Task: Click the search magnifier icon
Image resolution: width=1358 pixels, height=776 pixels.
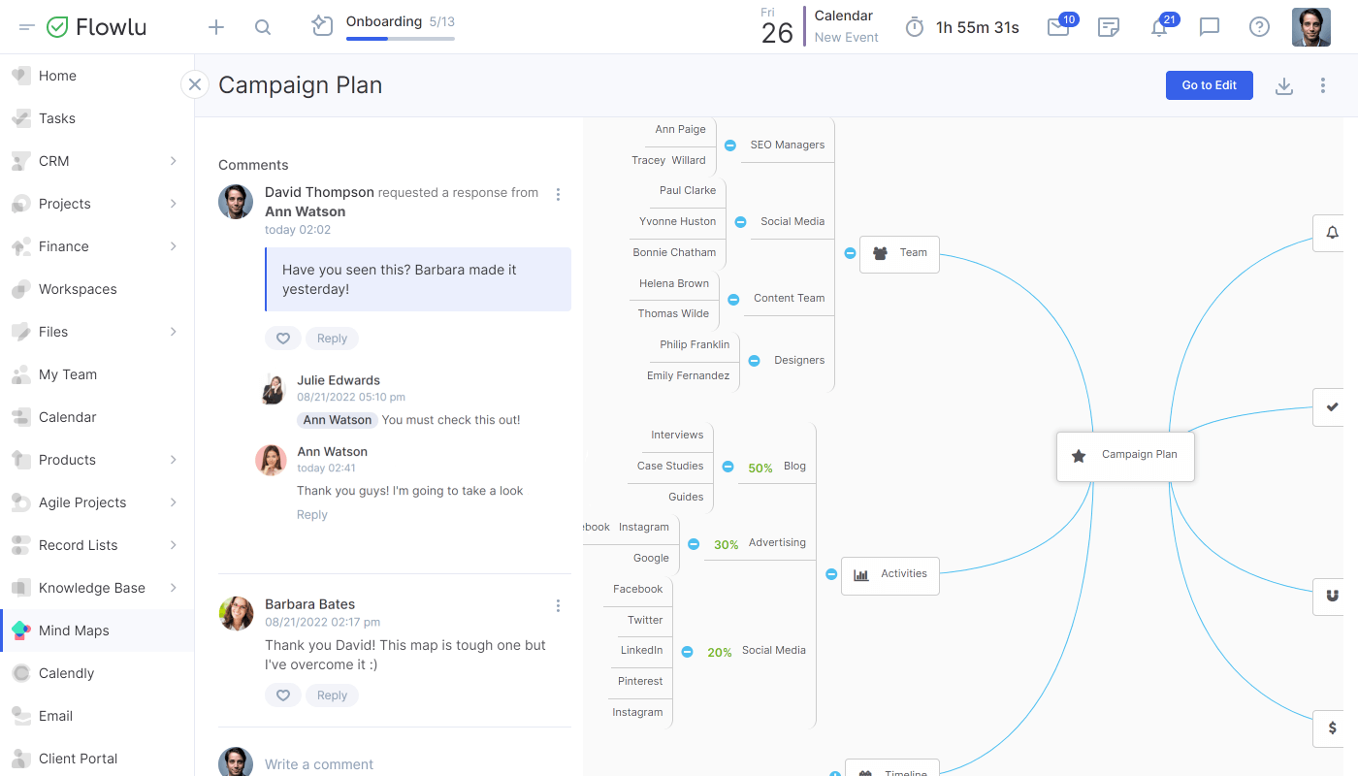Action: coord(262,27)
